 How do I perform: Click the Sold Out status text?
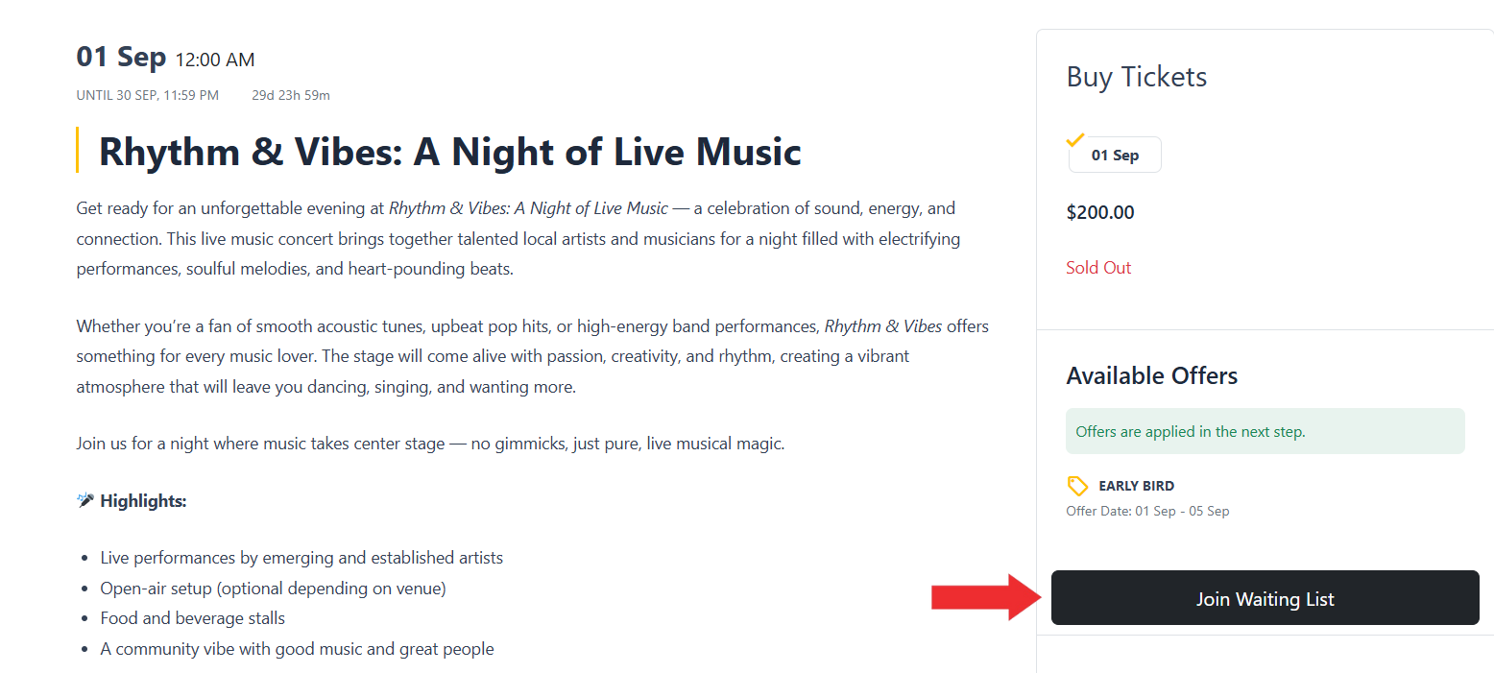[x=1098, y=268]
